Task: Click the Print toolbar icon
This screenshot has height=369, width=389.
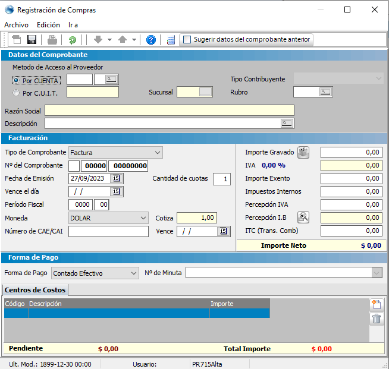Action: click(52, 40)
